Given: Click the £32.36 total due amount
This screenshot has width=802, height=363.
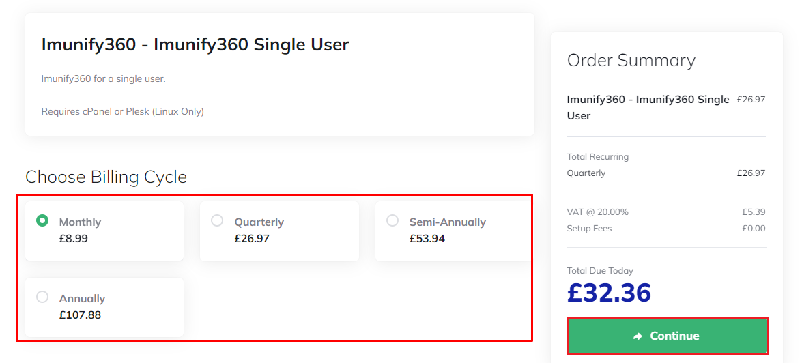Looking at the screenshot, I should tap(609, 292).
